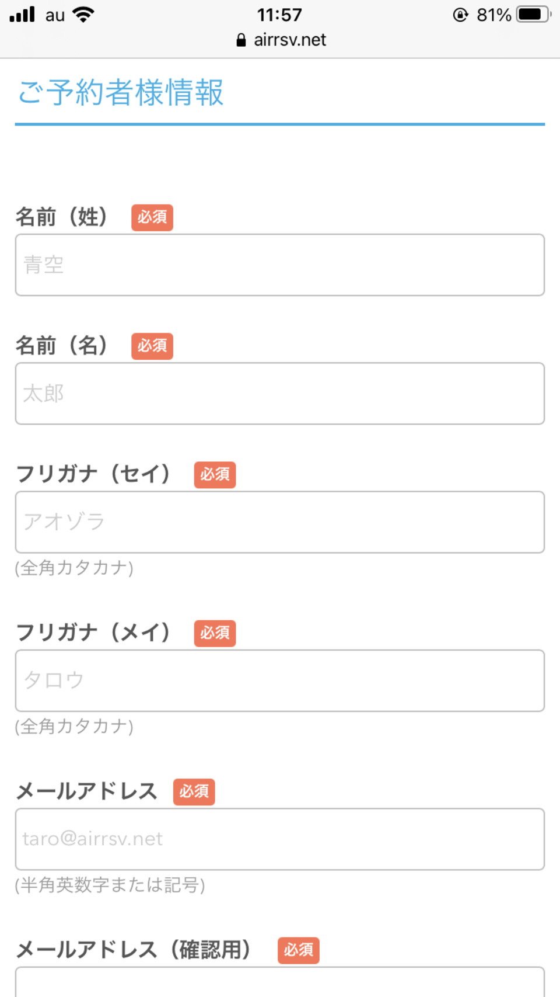This screenshot has width=560, height=997.
Task: Tap the airrsv.net address bar URL
Action: (x=290, y=40)
